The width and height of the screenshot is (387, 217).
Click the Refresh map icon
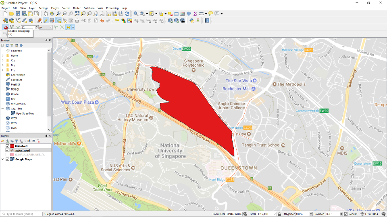point(127,14)
